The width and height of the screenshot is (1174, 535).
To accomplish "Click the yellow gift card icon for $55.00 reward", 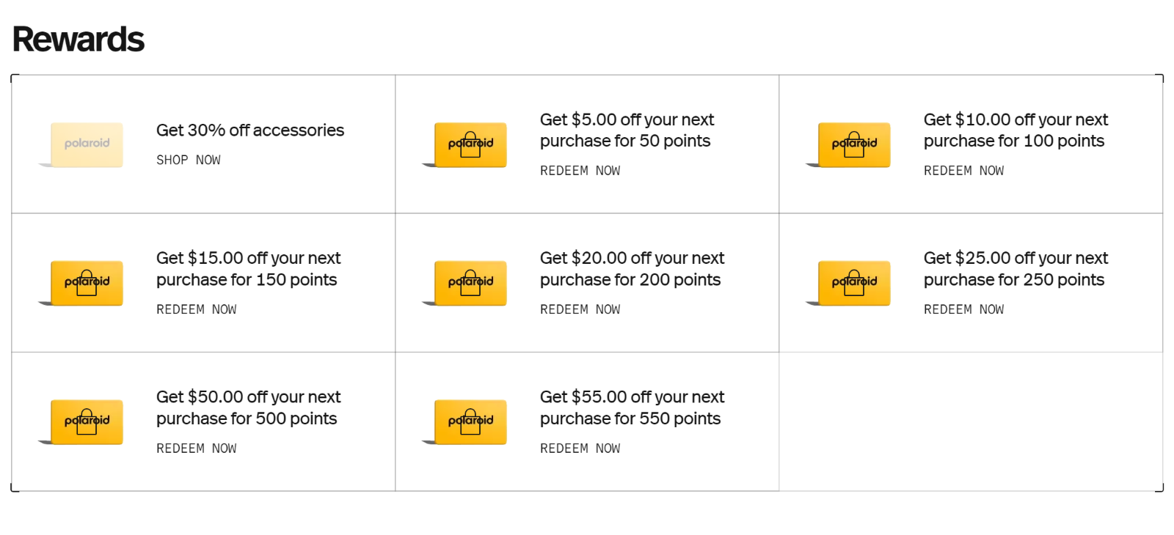I will coord(470,421).
